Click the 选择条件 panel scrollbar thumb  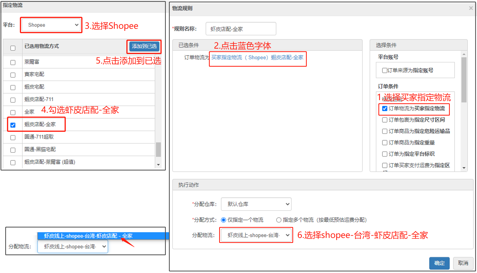coord(464,80)
